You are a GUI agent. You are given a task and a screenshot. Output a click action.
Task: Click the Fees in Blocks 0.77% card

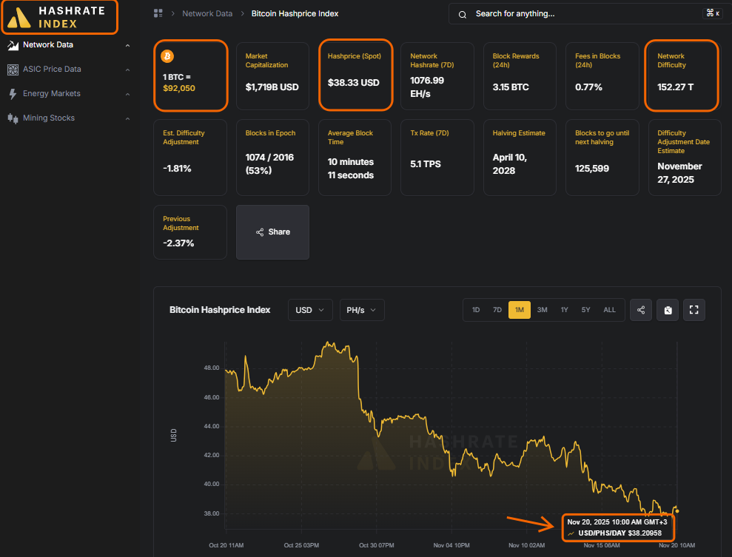(602, 76)
